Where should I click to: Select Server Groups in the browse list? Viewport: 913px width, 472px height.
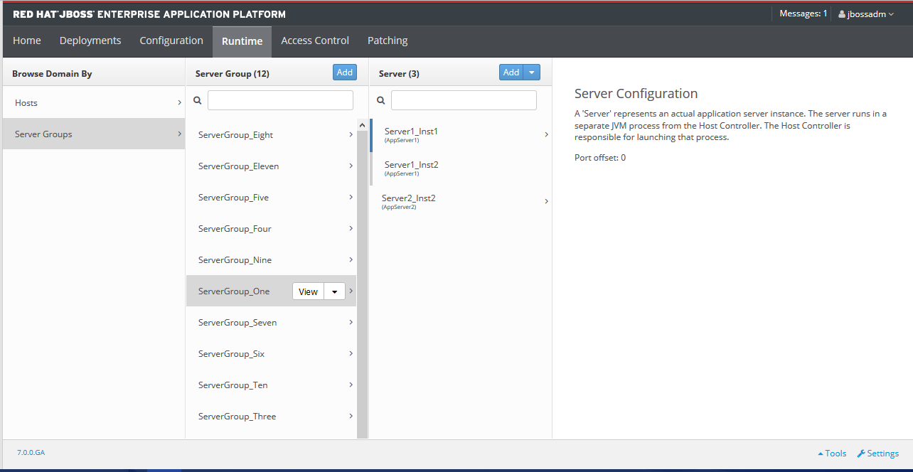click(x=94, y=134)
